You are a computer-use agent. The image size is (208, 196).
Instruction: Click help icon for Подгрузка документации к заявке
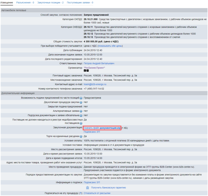(x=81, y=115)
